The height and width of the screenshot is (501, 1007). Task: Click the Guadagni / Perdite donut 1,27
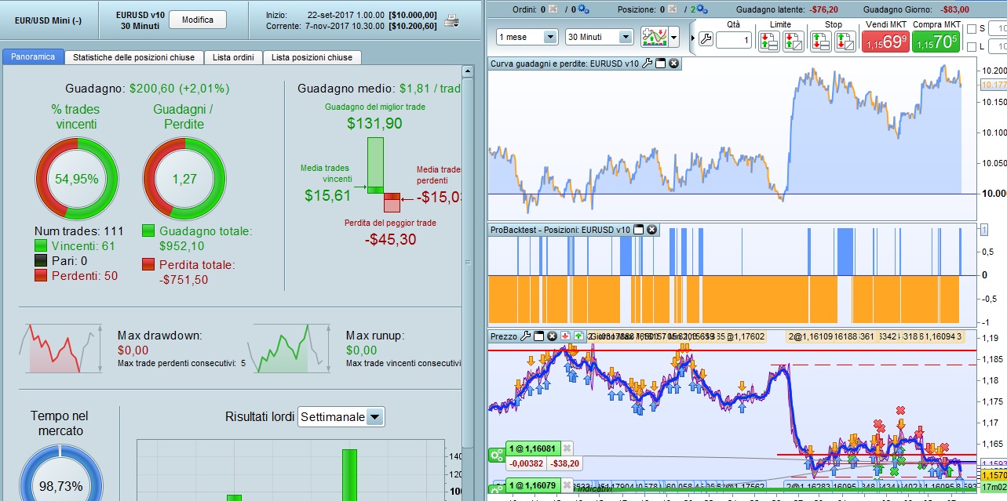click(184, 178)
